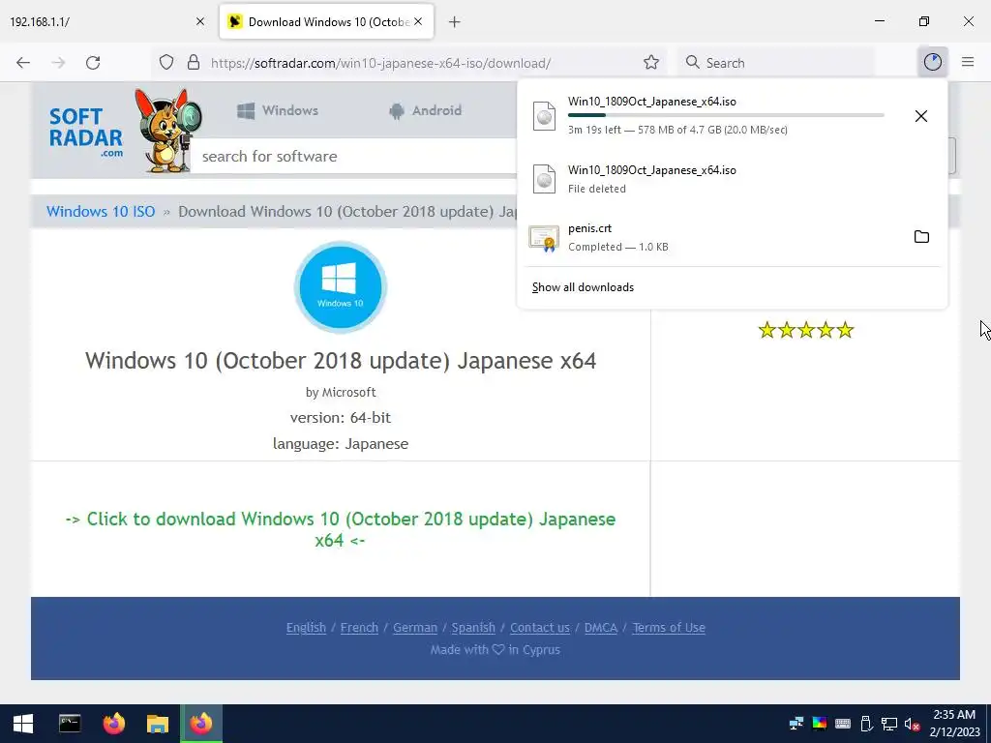Open Command Prompt from the taskbar

coord(70,724)
